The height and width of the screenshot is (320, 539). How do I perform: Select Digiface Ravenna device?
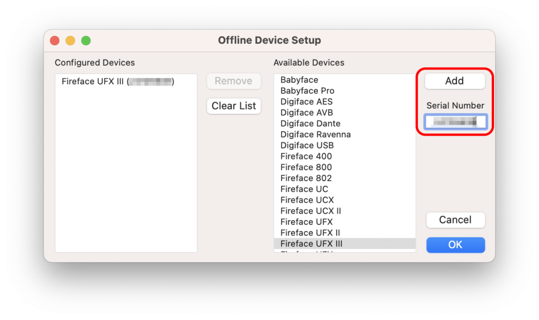315,134
